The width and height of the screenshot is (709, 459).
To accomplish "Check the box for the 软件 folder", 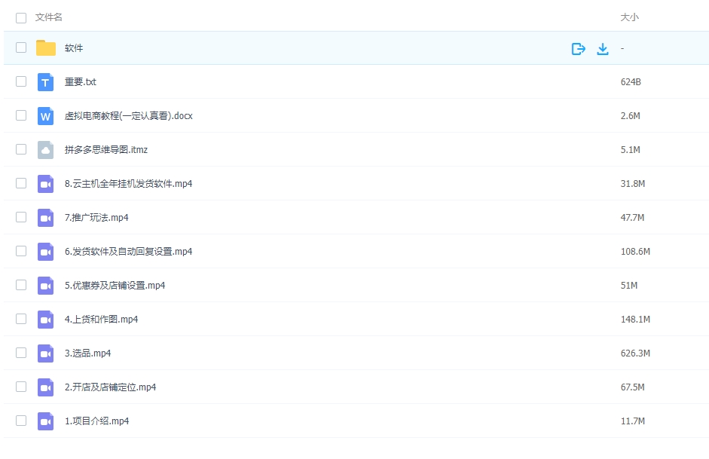I will [21, 48].
